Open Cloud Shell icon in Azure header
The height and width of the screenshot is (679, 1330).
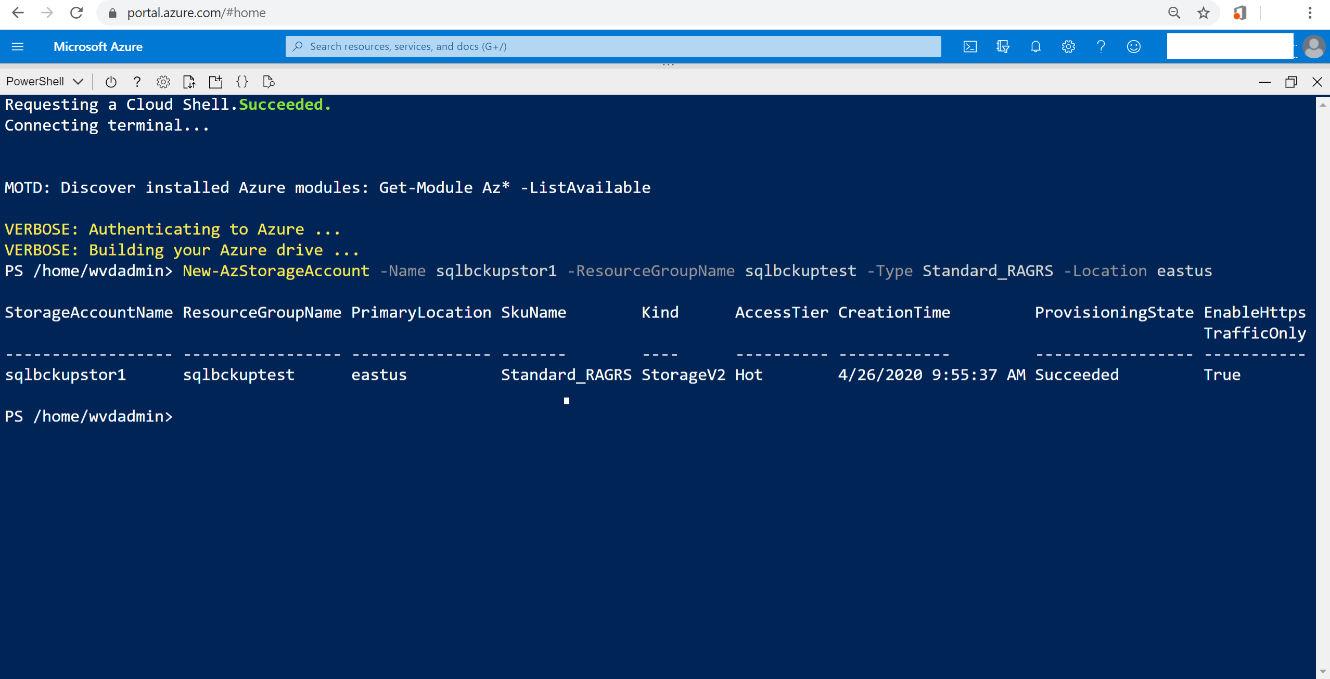coord(970,47)
